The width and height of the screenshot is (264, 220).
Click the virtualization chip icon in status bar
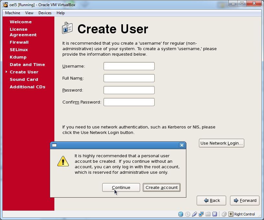click(x=215, y=214)
